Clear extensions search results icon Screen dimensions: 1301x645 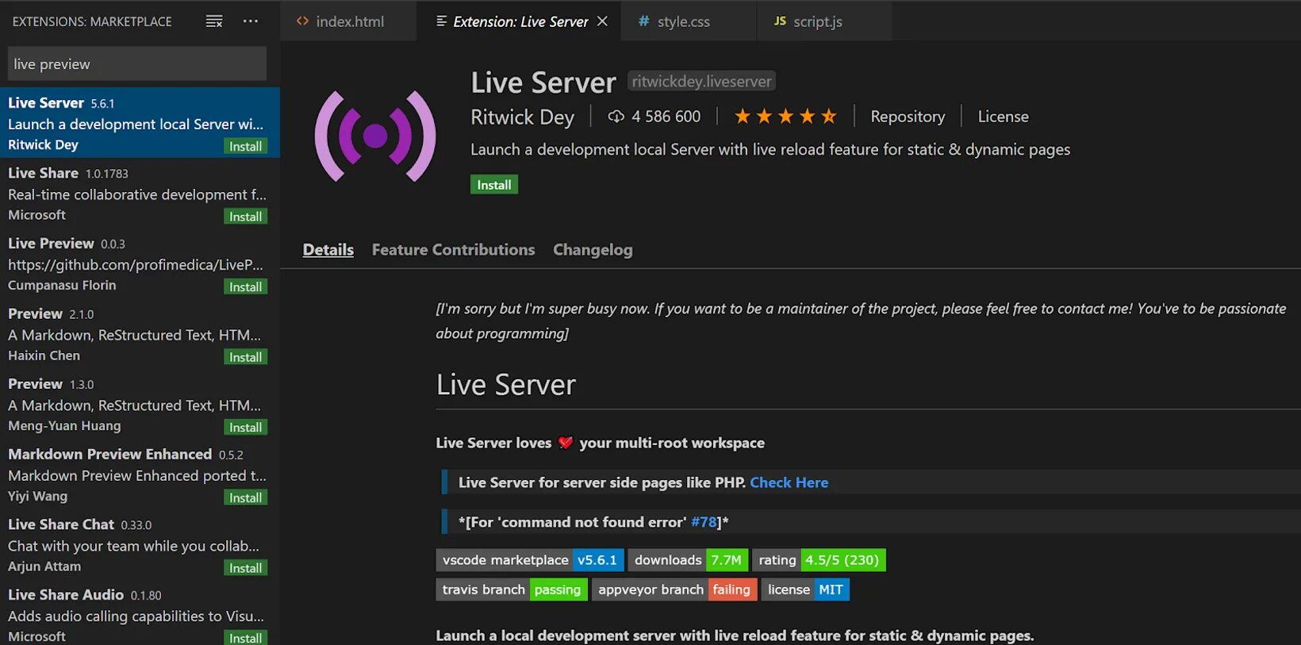tap(214, 21)
